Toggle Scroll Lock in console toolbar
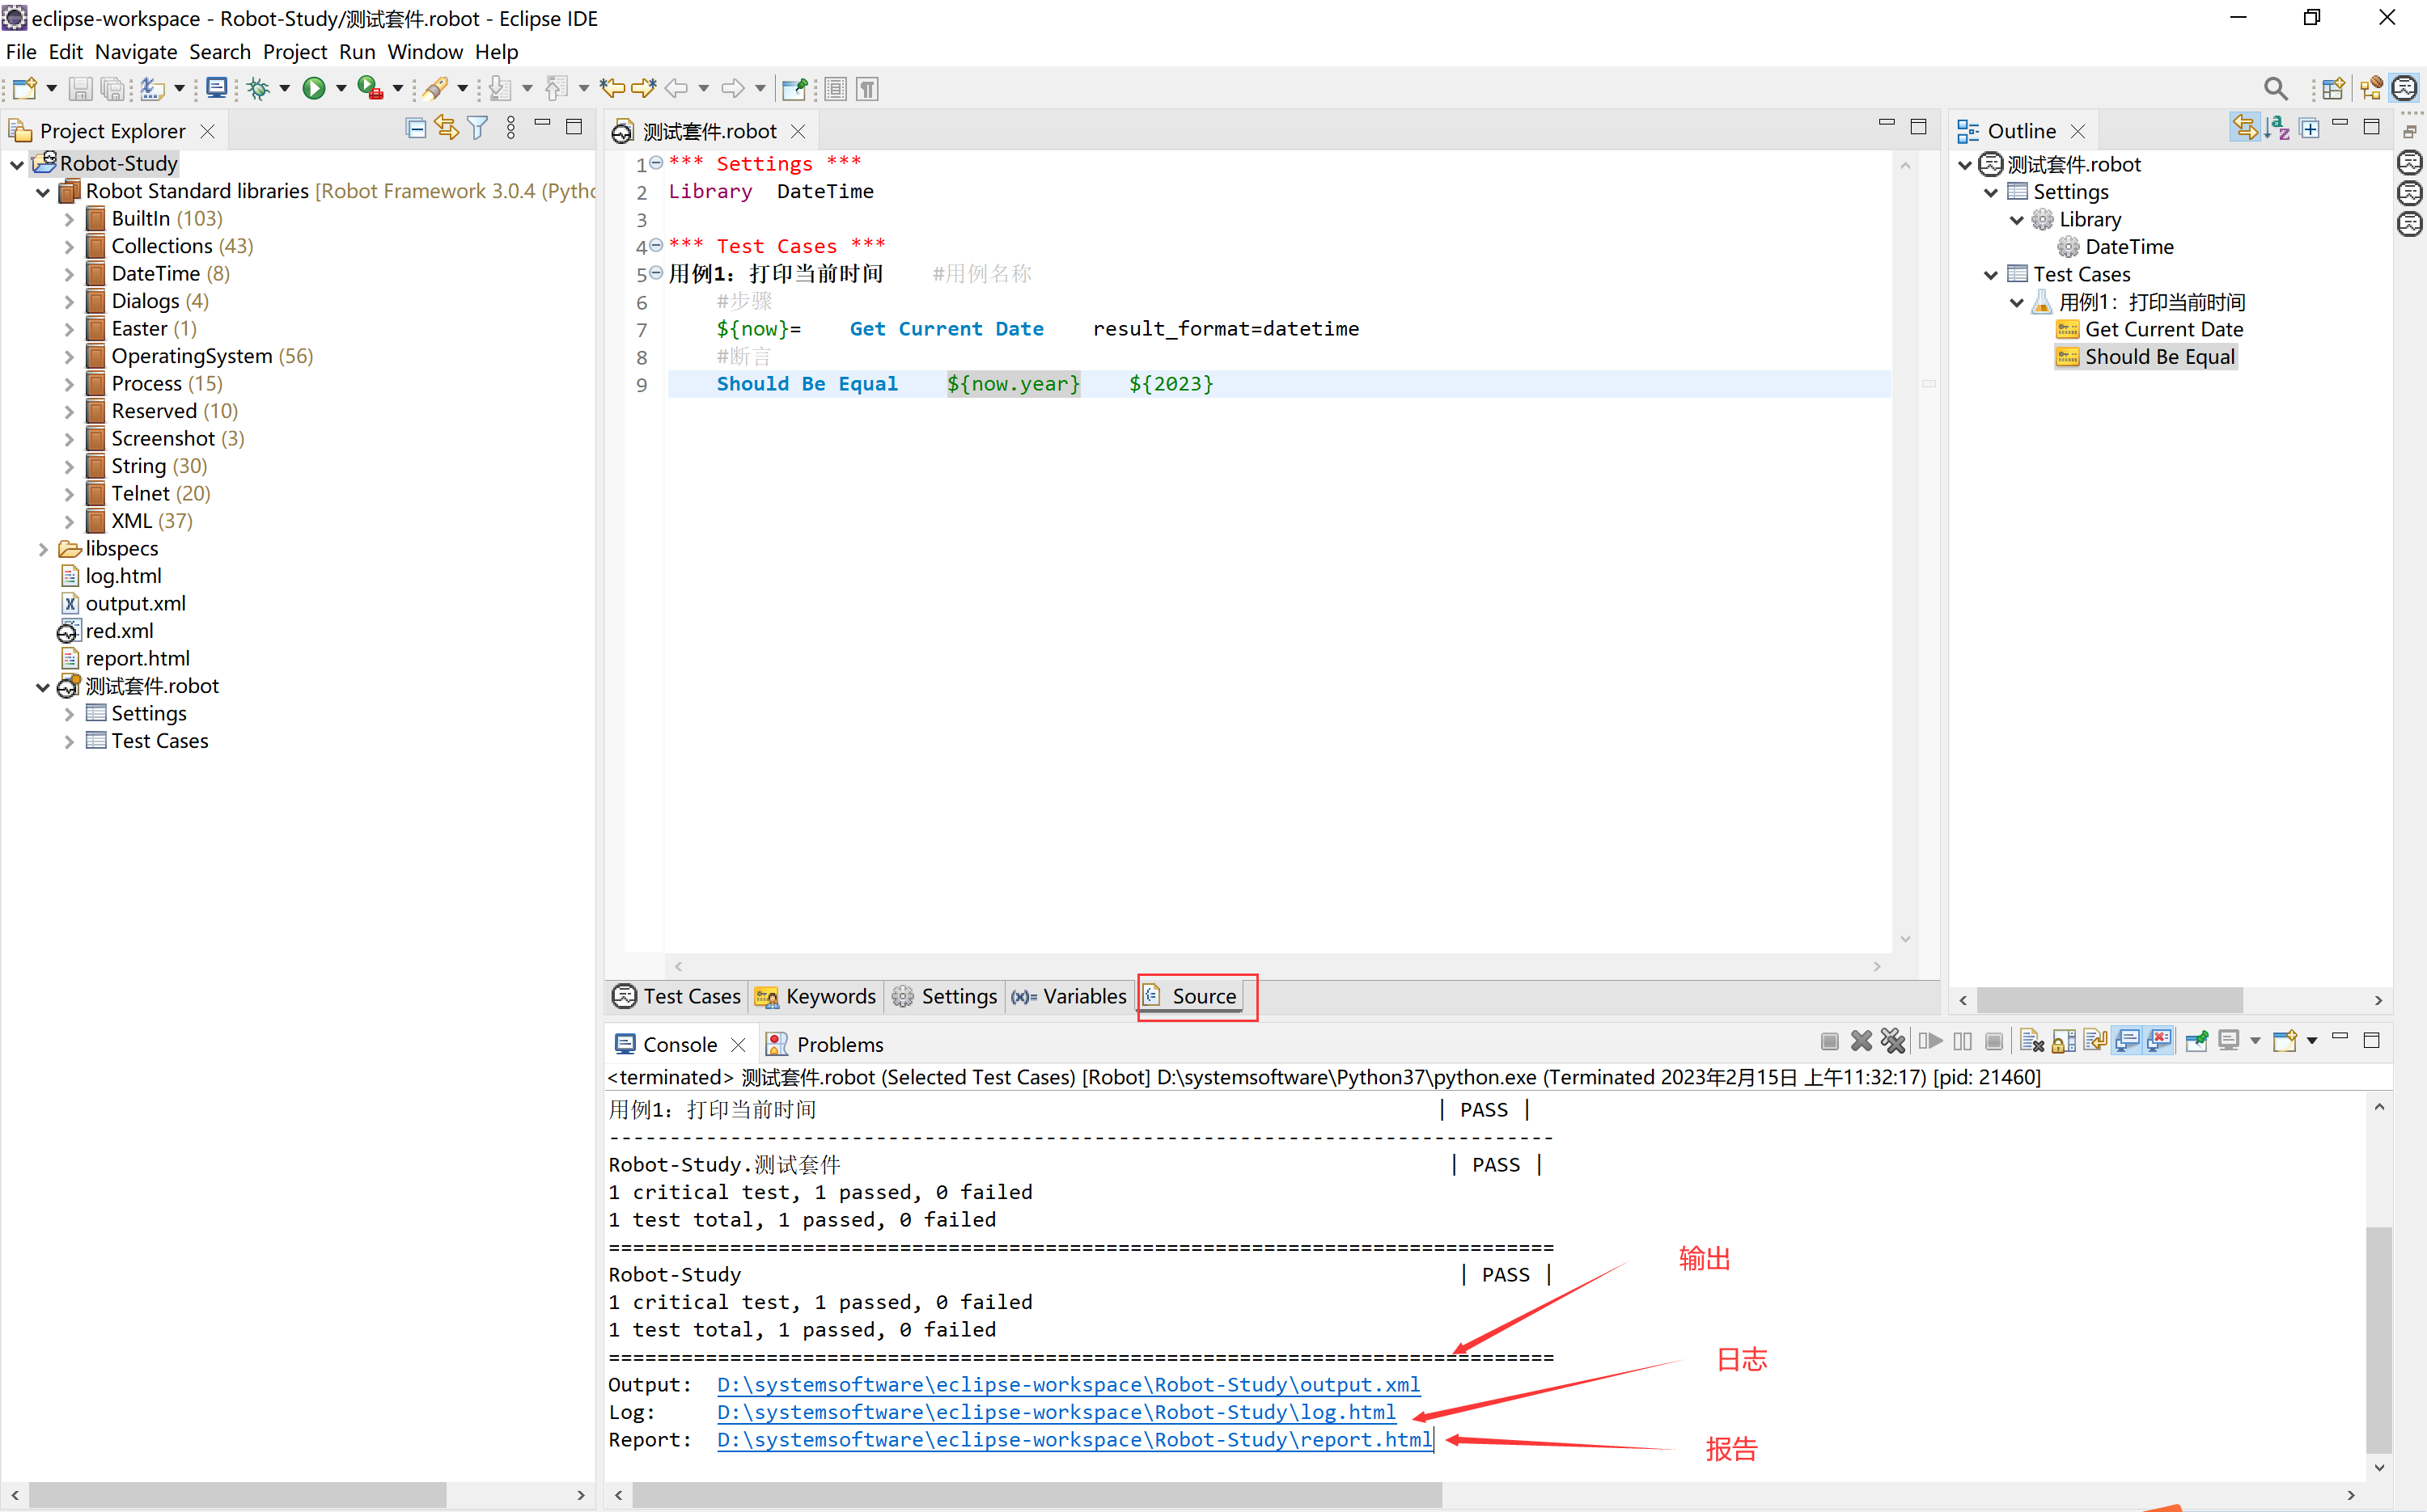This screenshot has width=2427, height=1512. click(2063, 1041)
